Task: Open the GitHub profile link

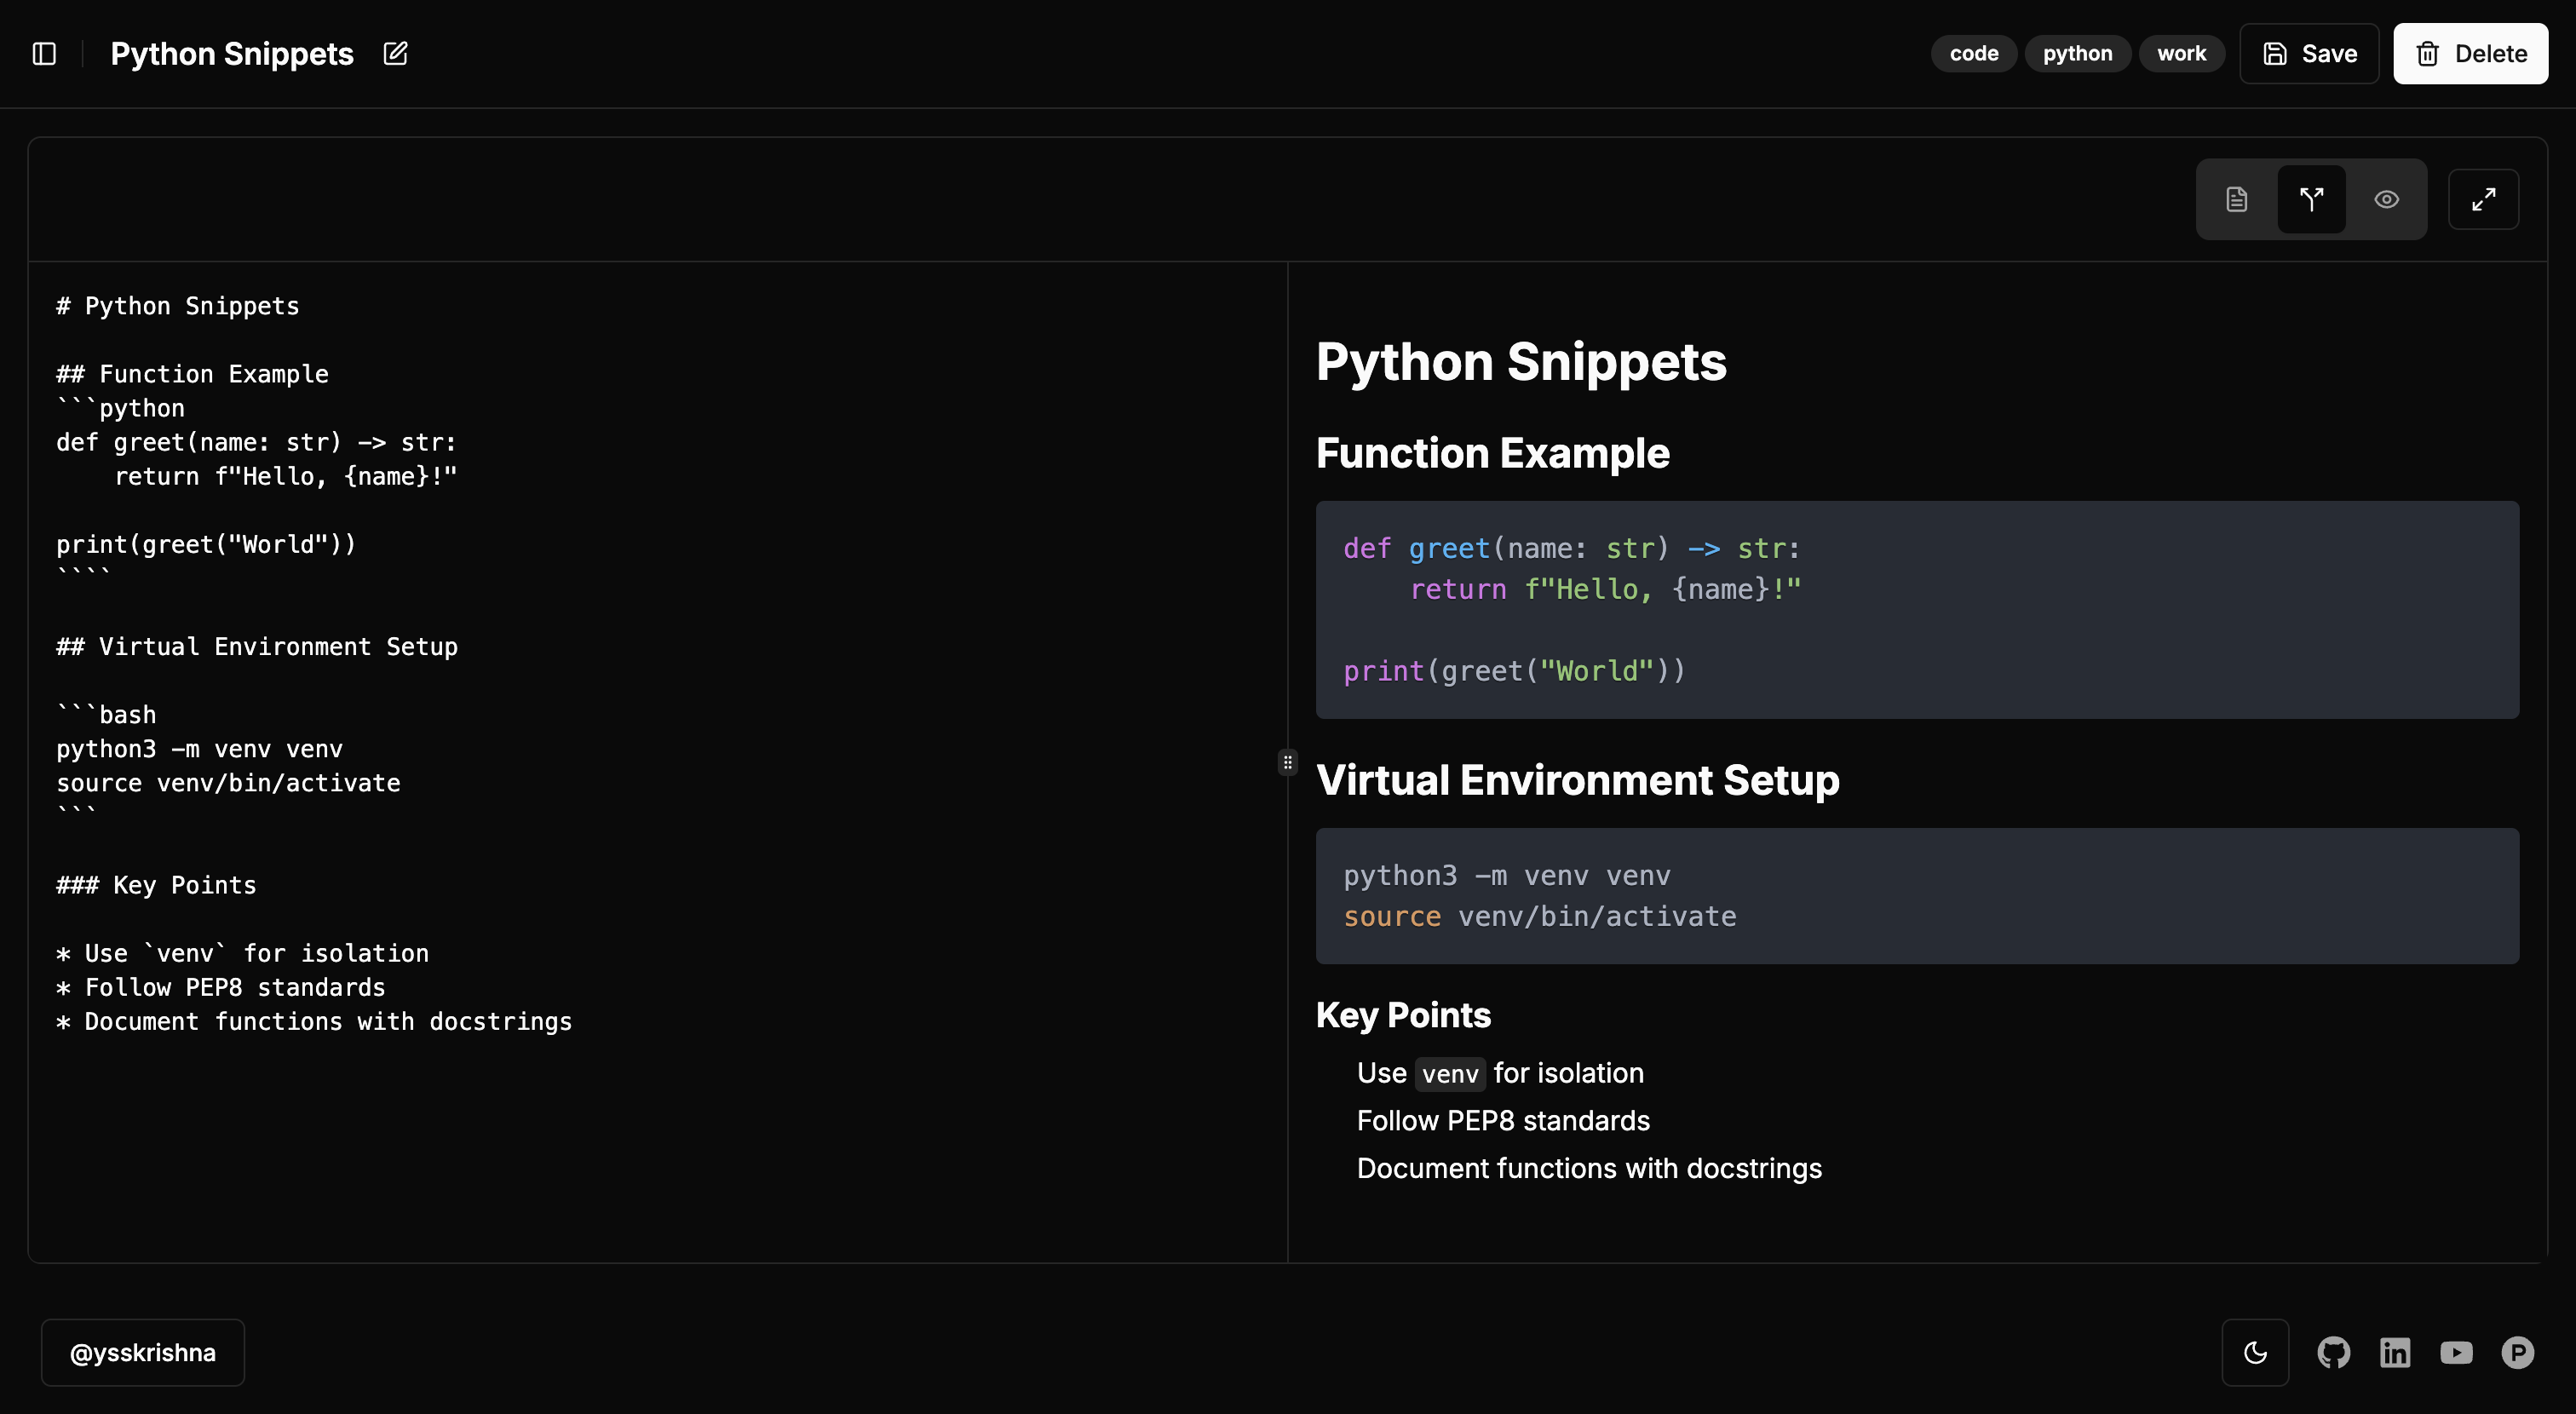Action: (2333, 1352)
